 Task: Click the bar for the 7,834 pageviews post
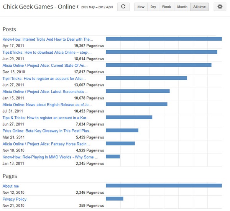[x=129, y=117]
